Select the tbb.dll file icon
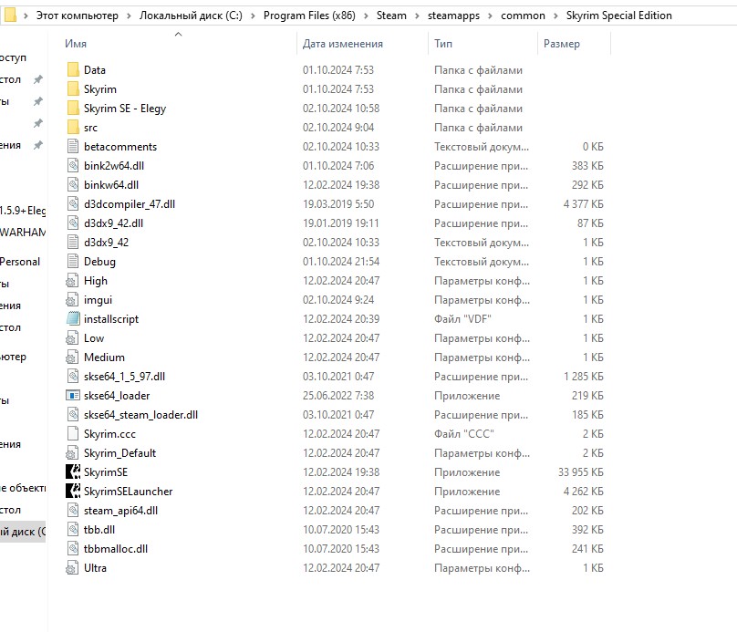737x632 pixels. (73, 530)
